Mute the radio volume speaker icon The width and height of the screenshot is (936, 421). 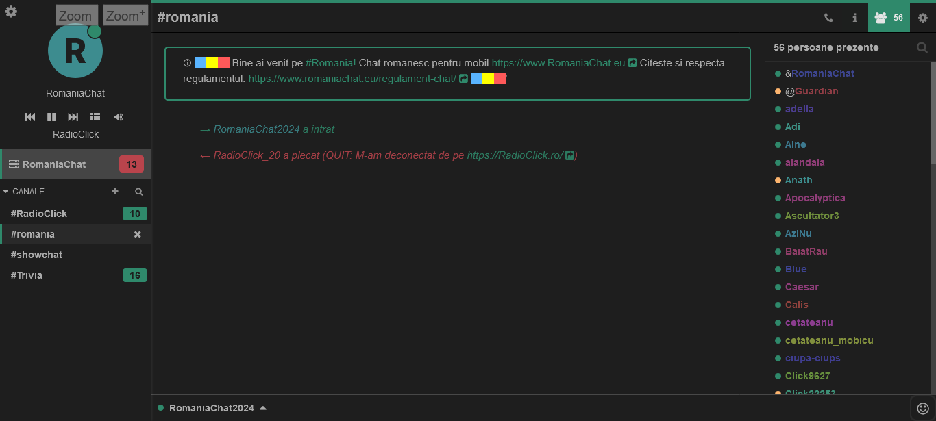pyautogui.click(x=119, y=117)
